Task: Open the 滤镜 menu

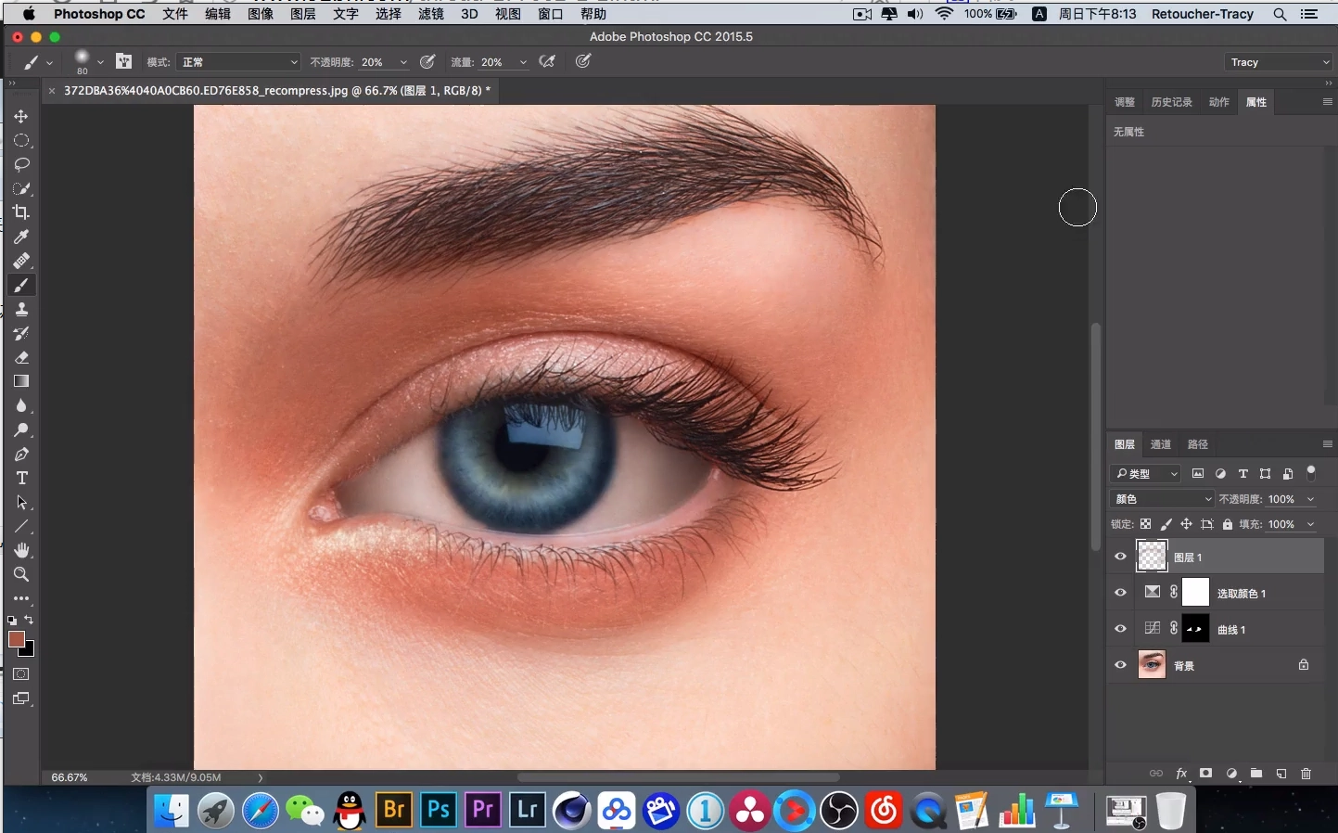Action: click(x=430, y=14)
